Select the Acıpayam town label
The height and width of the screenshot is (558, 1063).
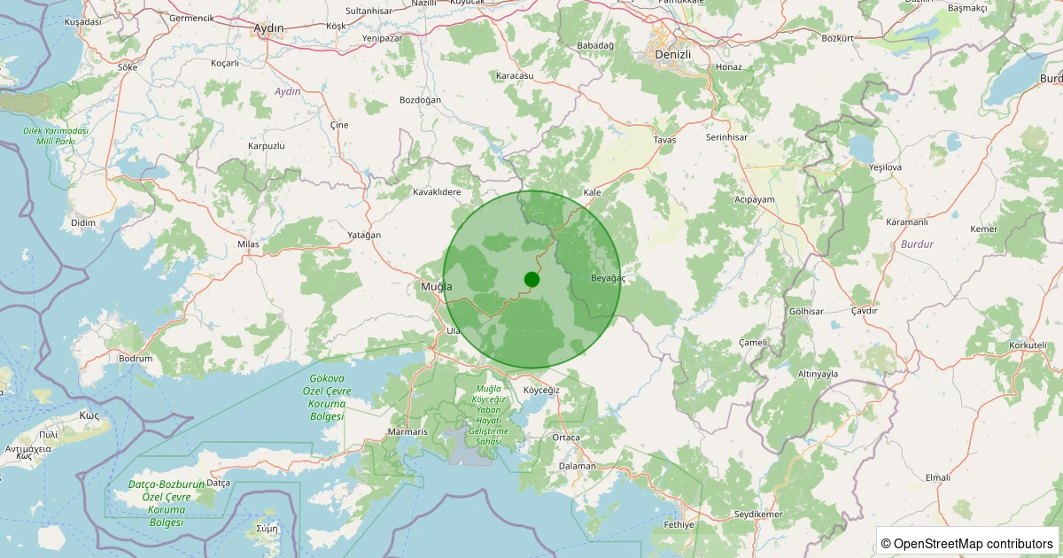point(755,199)
